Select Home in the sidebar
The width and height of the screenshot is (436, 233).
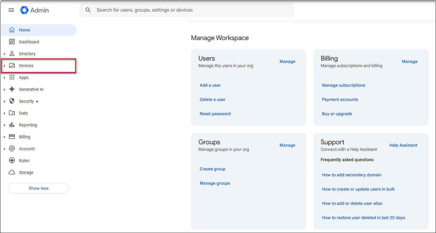click(x=25, y=30)
